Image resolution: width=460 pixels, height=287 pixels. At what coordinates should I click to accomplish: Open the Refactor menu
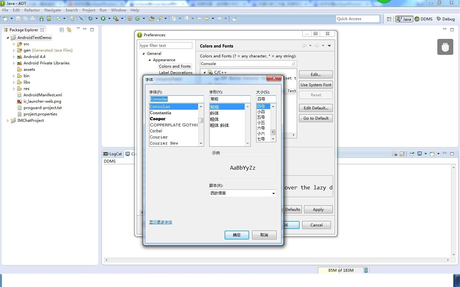pos(32,10)
